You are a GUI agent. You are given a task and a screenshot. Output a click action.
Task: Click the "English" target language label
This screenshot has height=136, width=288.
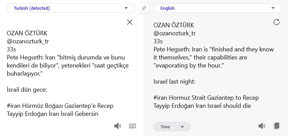click(167, 8)
